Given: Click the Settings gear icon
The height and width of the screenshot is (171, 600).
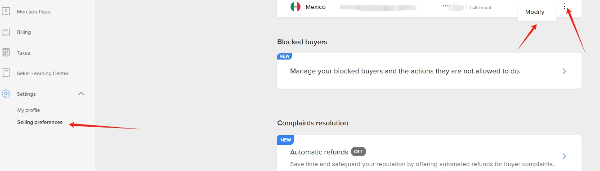Looking at the screenshot, I should click(x=6, y=94).
